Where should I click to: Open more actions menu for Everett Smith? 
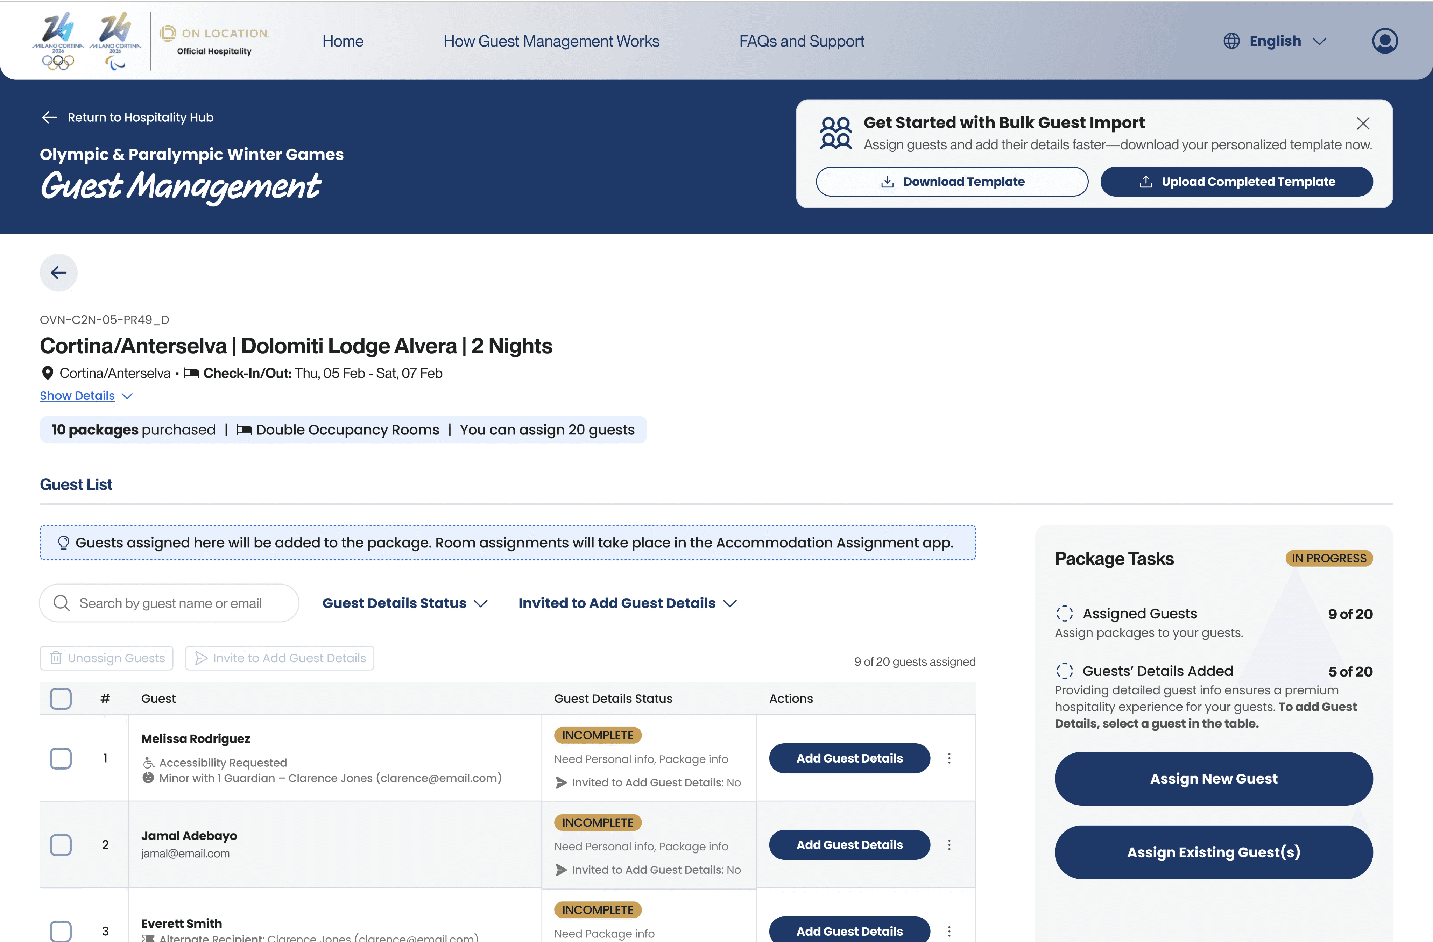coord(949,931)
